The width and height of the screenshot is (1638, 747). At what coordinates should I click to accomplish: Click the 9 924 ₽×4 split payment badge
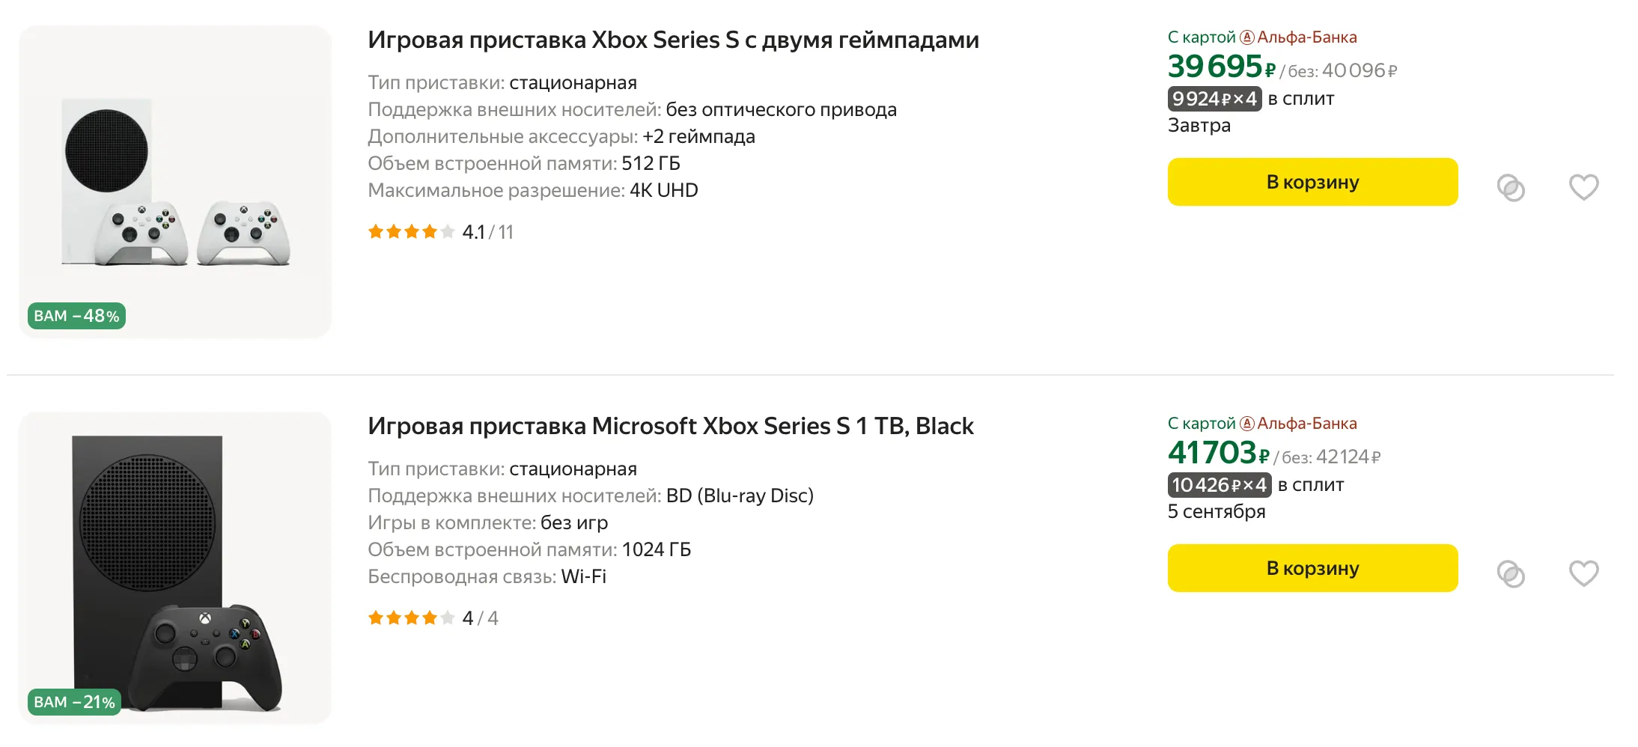(x=1214, y=99)
